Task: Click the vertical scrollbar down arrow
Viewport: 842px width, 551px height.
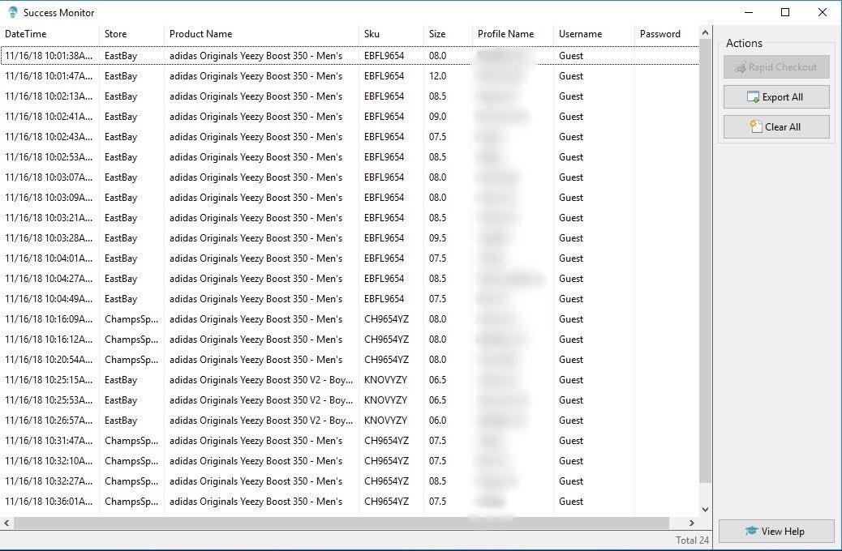Action: click(706, 510)
